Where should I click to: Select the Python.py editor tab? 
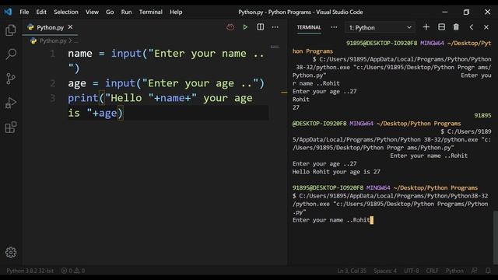pyautogui.click(x=50, y=27)
